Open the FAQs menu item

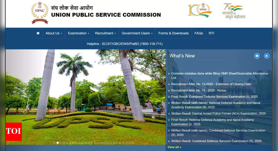pos(199,33)
